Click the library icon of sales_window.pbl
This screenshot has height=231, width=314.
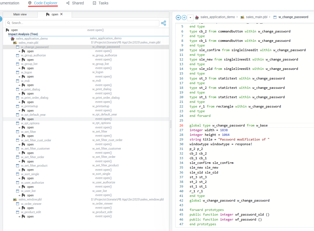15,200
